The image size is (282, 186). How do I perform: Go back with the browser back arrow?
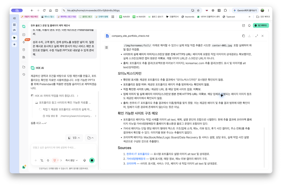pos(32,10)
